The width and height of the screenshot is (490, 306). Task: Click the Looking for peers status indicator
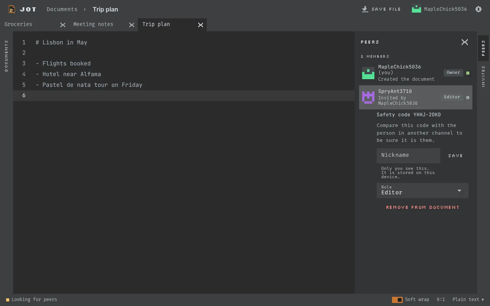click(x=31, y=299)
